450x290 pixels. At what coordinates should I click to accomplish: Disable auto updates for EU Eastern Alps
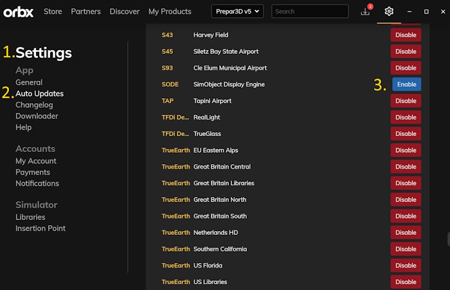[406, 150]
